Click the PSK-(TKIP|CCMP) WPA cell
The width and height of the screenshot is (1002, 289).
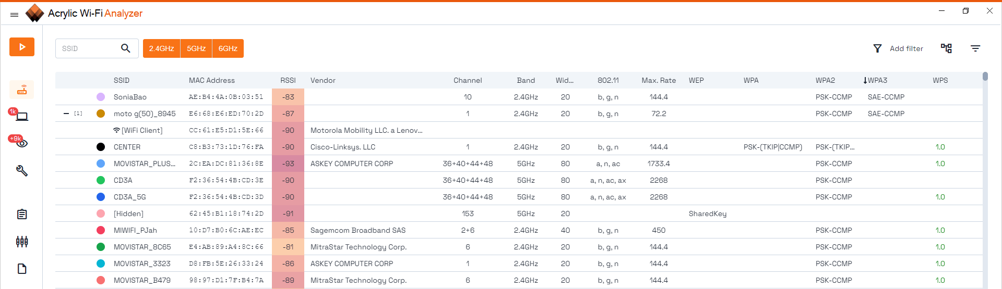[x=773, y=147]
